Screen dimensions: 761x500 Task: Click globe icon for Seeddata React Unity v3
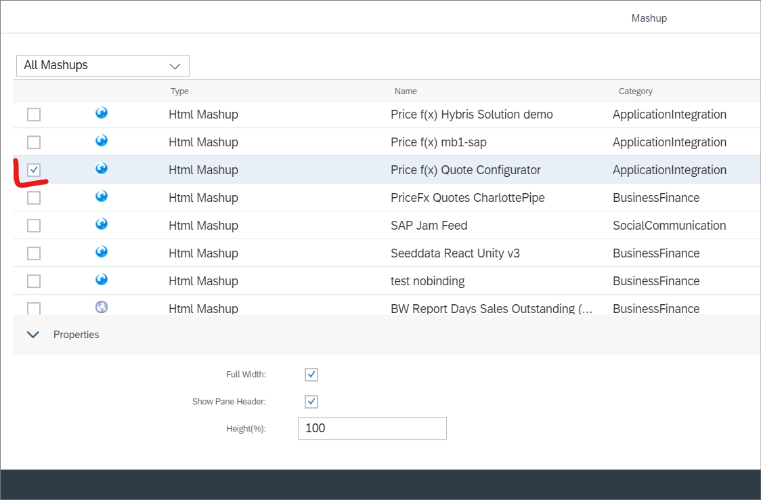(x=102, y=252)
